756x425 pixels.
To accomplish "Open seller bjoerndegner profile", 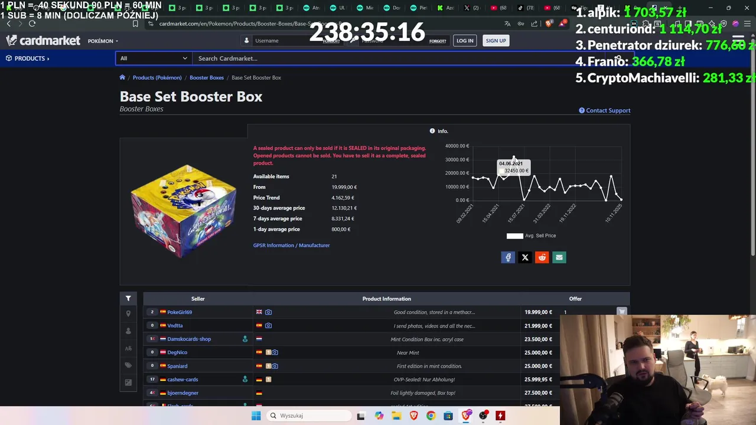I will click(x=183, y=393).
